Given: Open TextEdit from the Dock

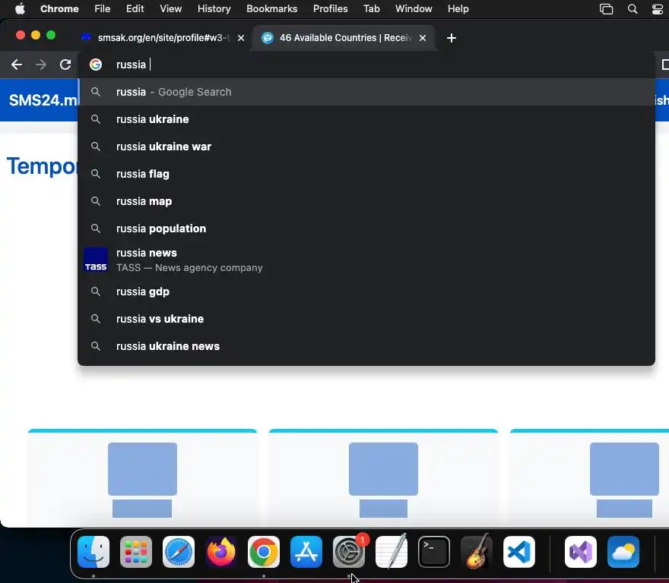Looking at the screenshot, I should (392, 552).
